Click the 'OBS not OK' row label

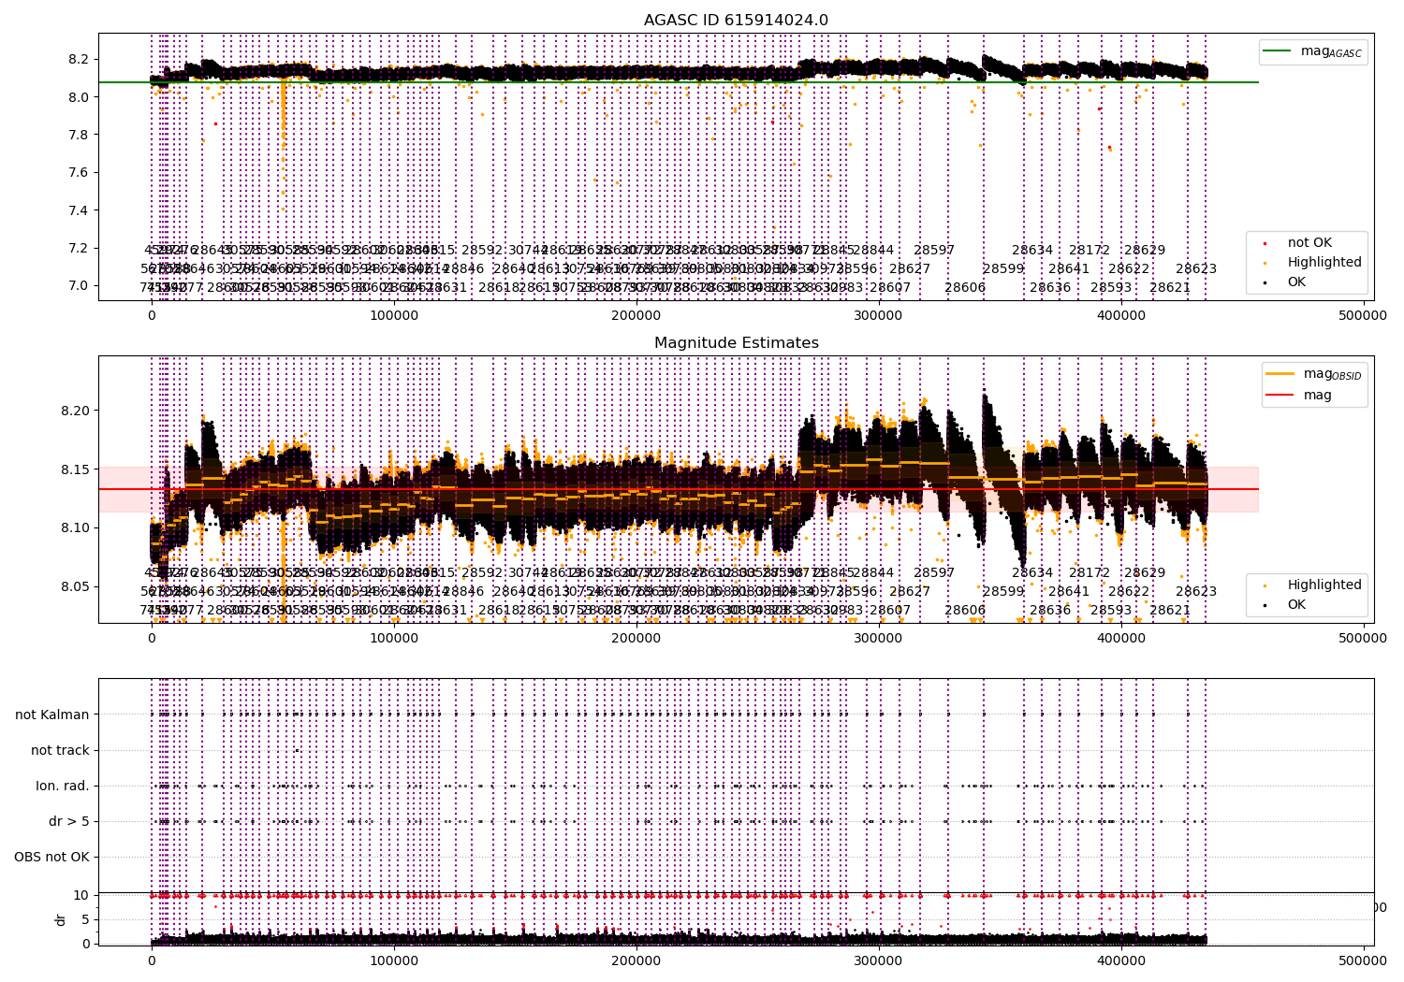(51, 858)
